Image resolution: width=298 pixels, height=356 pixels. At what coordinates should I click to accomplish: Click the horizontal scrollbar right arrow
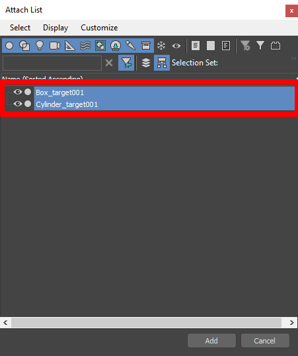click(x=292, y=322)
